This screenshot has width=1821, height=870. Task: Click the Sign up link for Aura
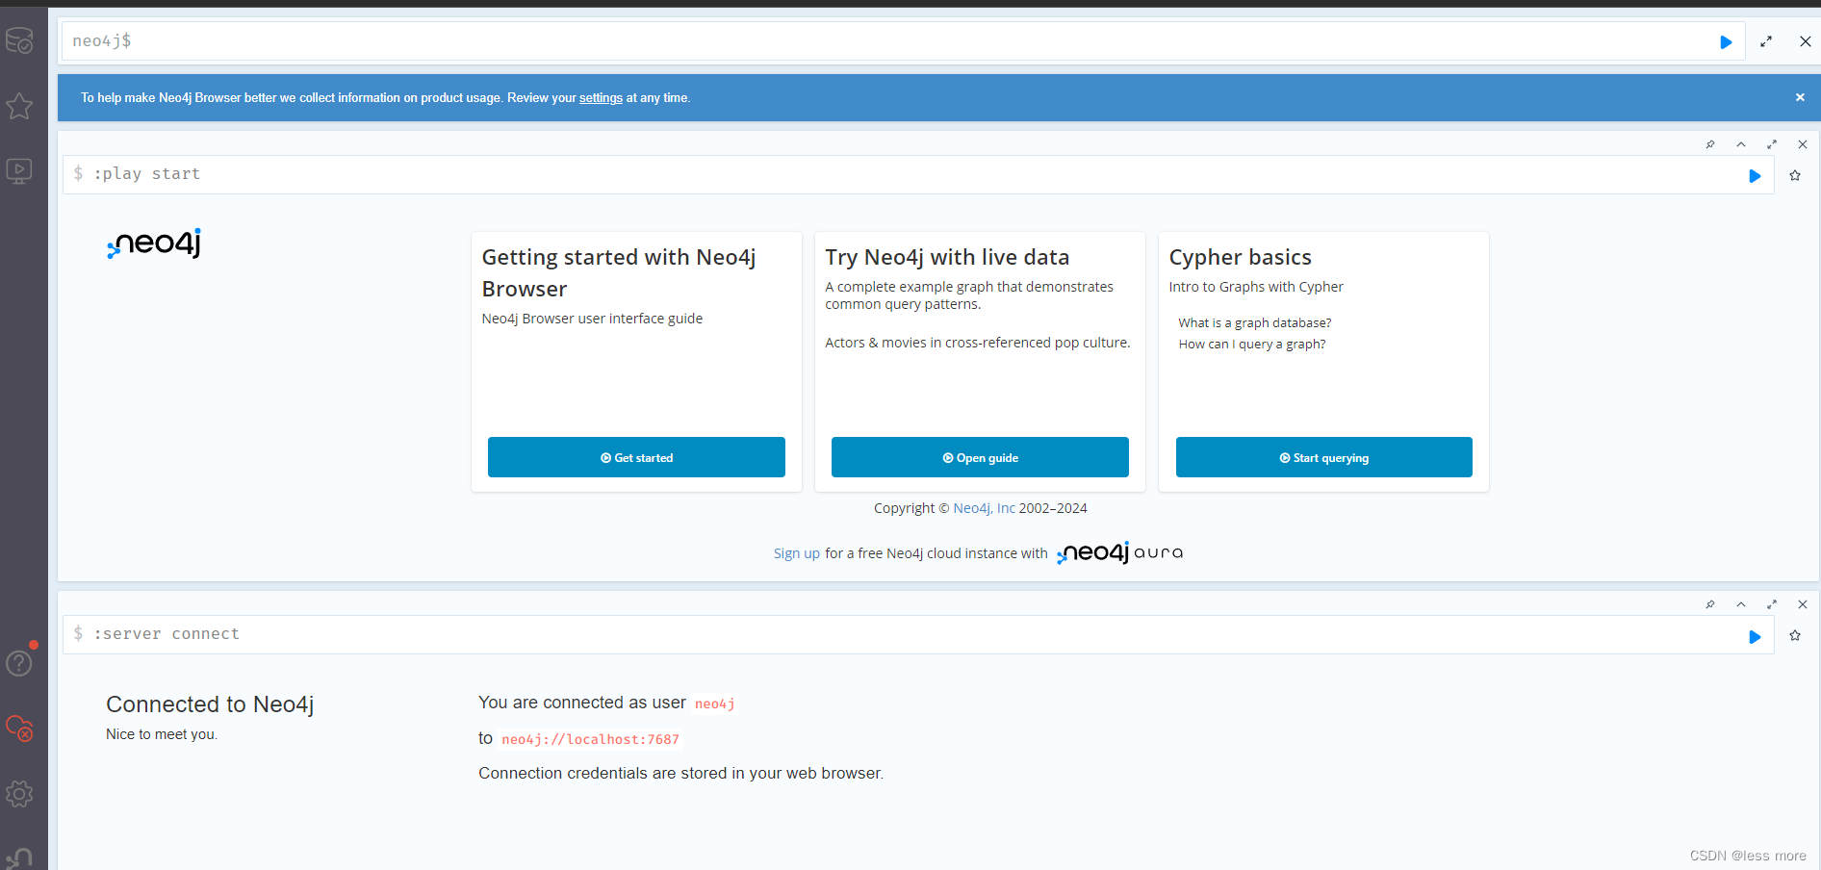click(797, 553)
